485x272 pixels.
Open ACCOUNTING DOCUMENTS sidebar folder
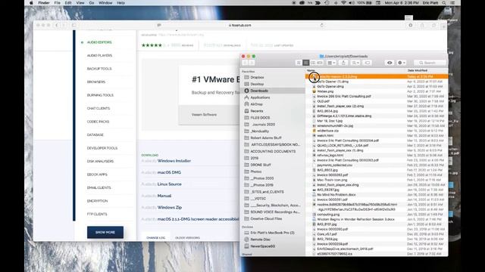pyautogui.click(x=273, y=151)
